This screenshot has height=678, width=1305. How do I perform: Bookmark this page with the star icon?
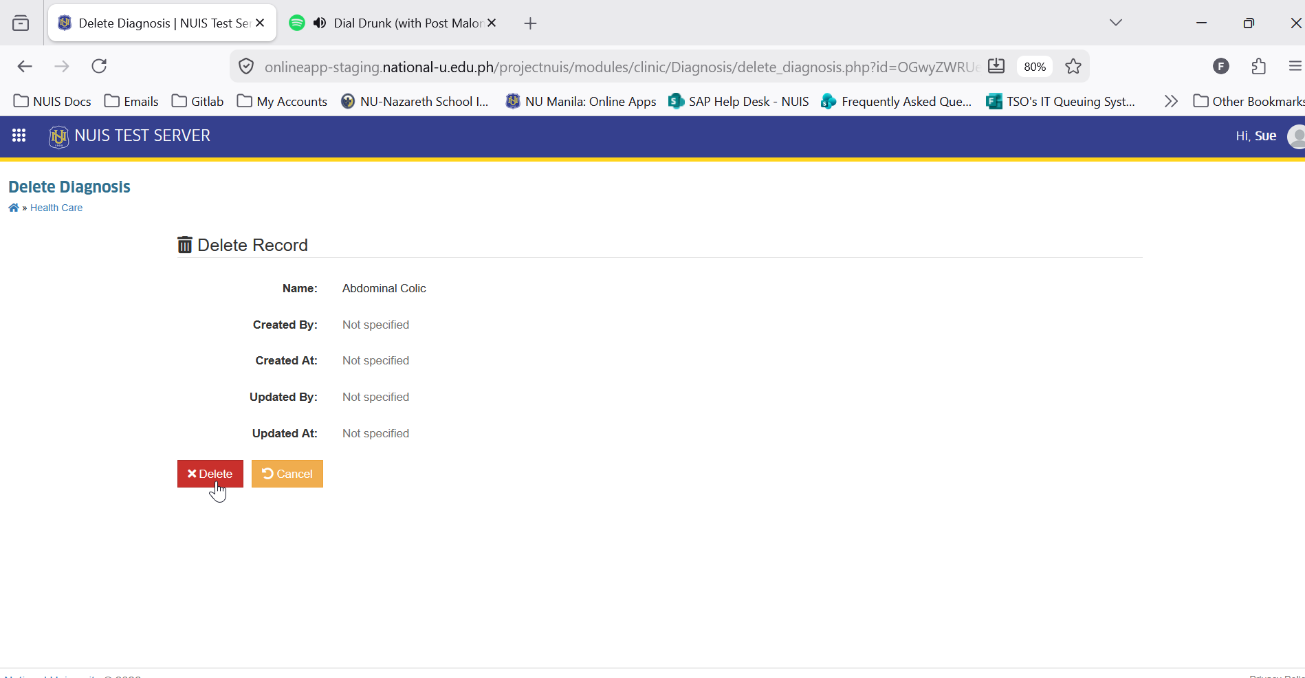tap(1073, 66)
